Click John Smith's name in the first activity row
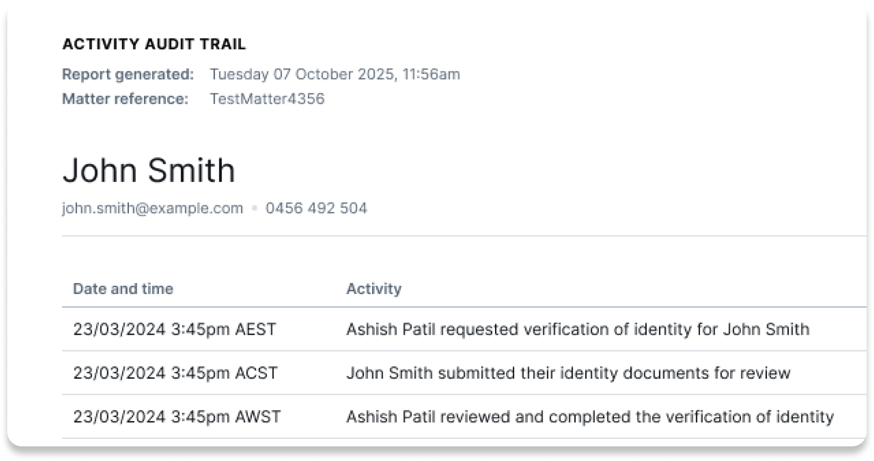This screenshot has height=461, width=874. (x=766, y=329)
